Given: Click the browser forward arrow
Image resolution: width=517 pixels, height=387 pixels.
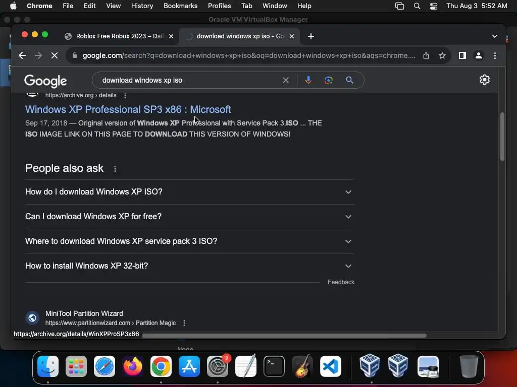Looking at the screenshot, I should [38, 55].
